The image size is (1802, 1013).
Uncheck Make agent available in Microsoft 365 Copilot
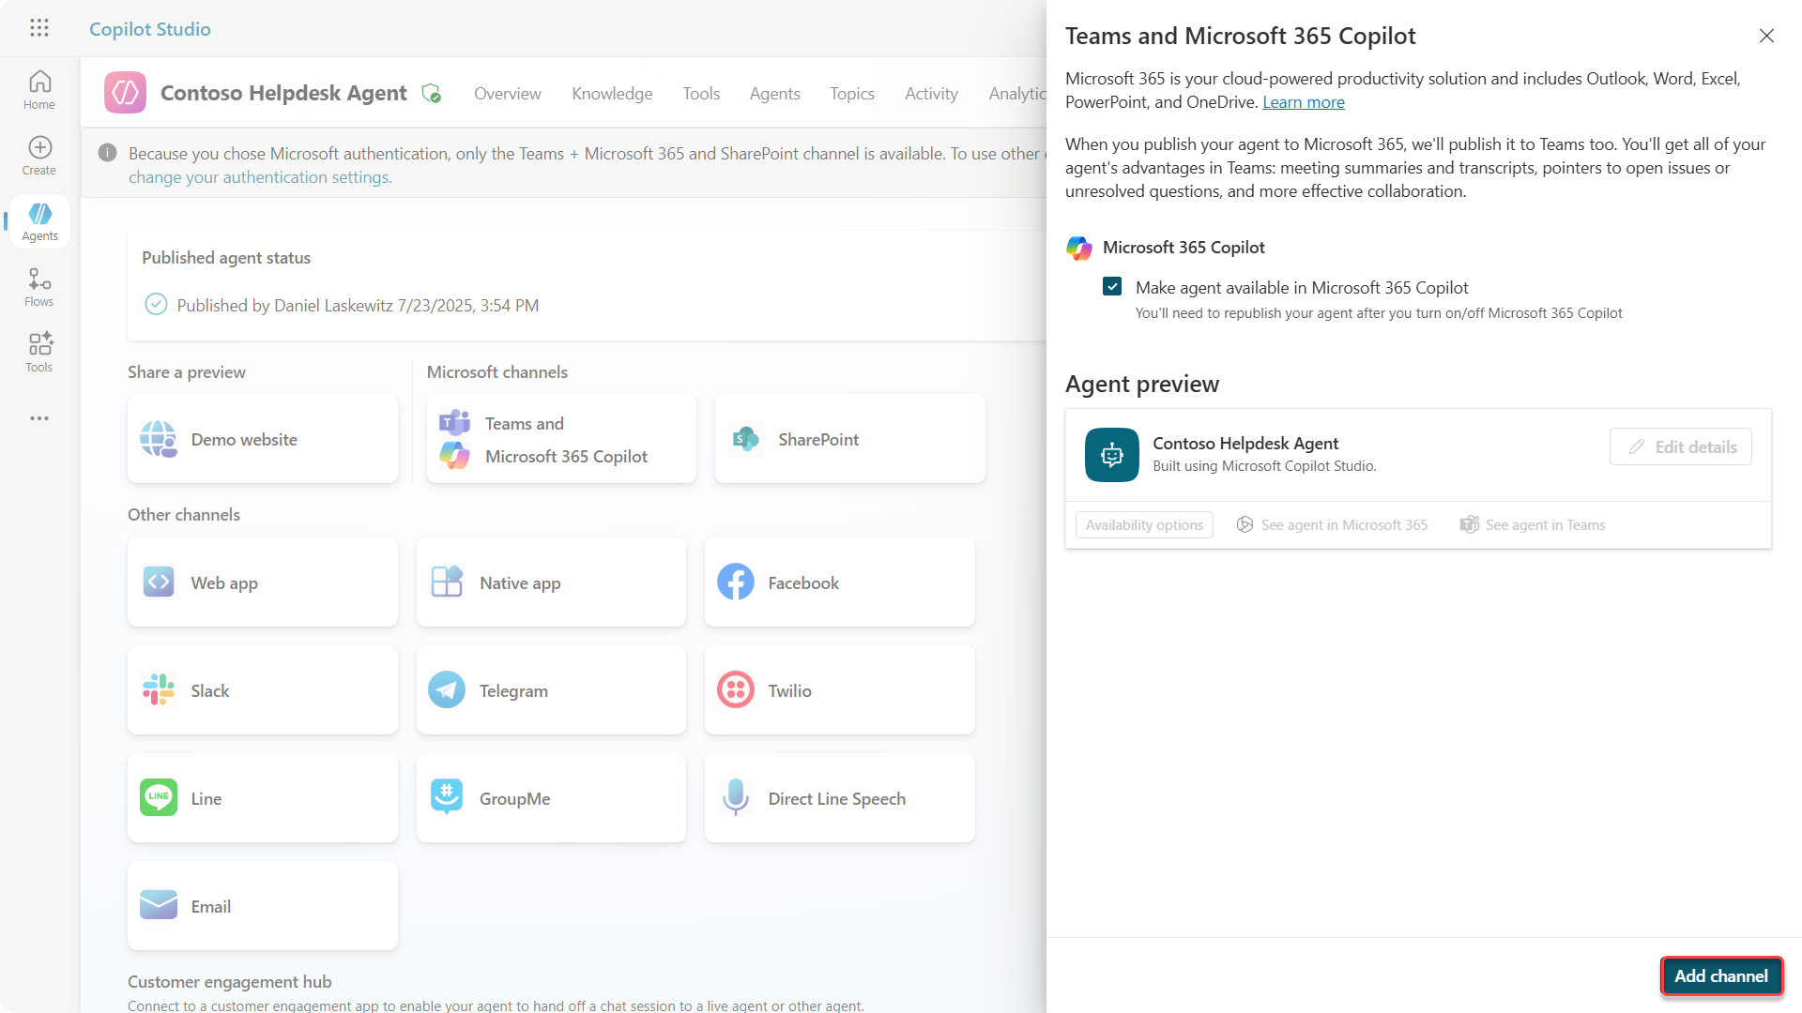click(1112, 287)
